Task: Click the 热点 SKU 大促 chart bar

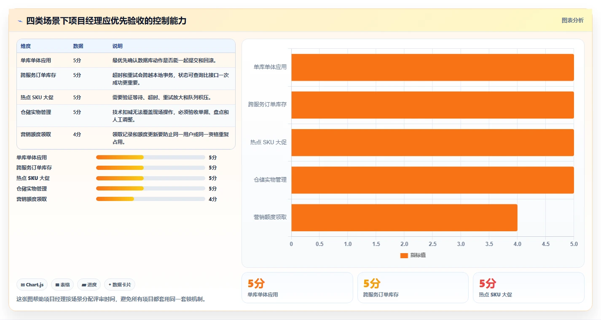Action: [432, 143]
